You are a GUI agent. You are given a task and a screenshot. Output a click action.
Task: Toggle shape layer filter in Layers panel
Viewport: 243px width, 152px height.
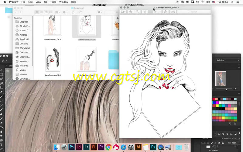(x=231, y=134)
